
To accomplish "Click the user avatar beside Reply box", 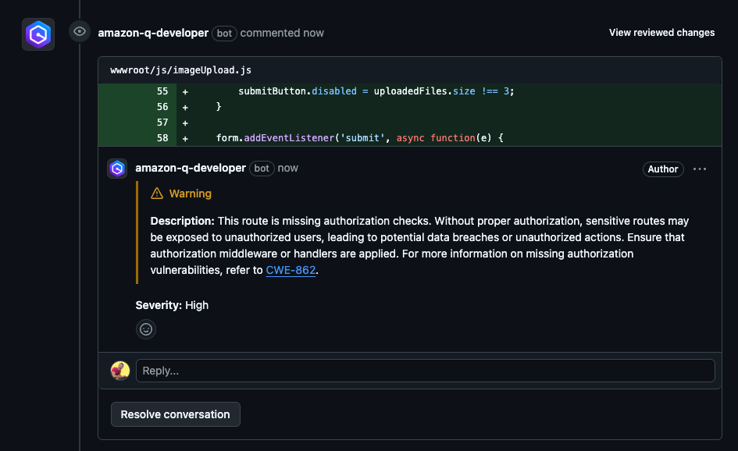I will [119, 371].
